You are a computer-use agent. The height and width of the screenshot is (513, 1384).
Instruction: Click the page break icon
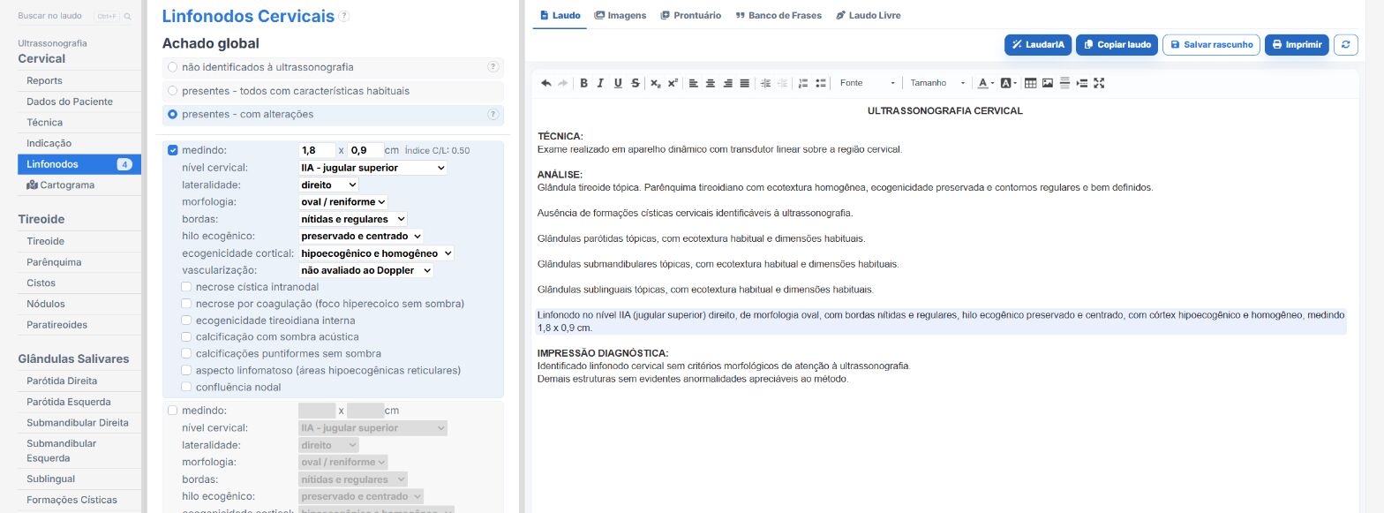coord(1082,83)
